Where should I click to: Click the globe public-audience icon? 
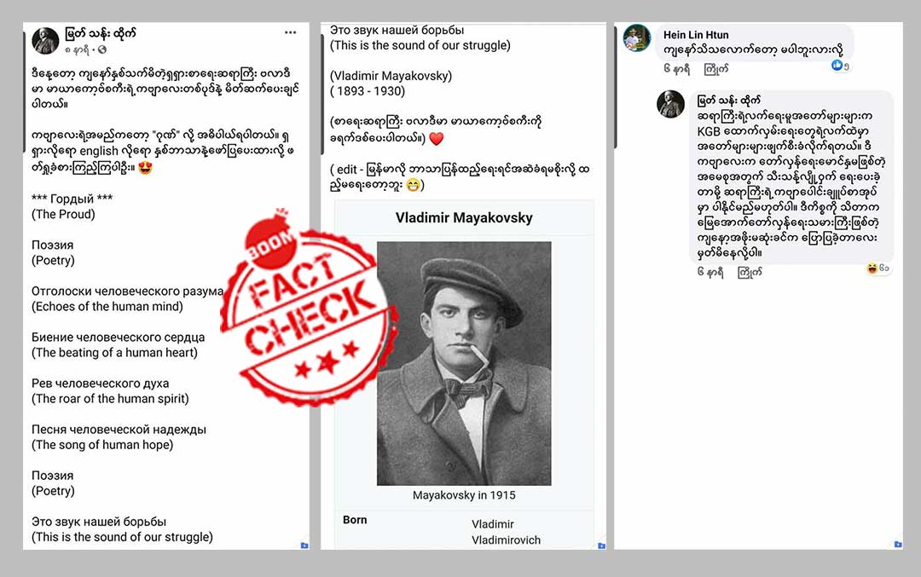(102, 50)
